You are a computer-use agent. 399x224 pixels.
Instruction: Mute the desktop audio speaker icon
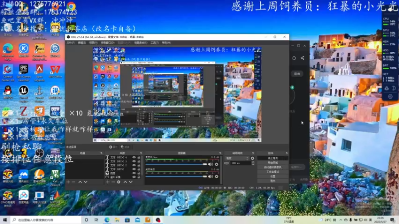[210, 176]
